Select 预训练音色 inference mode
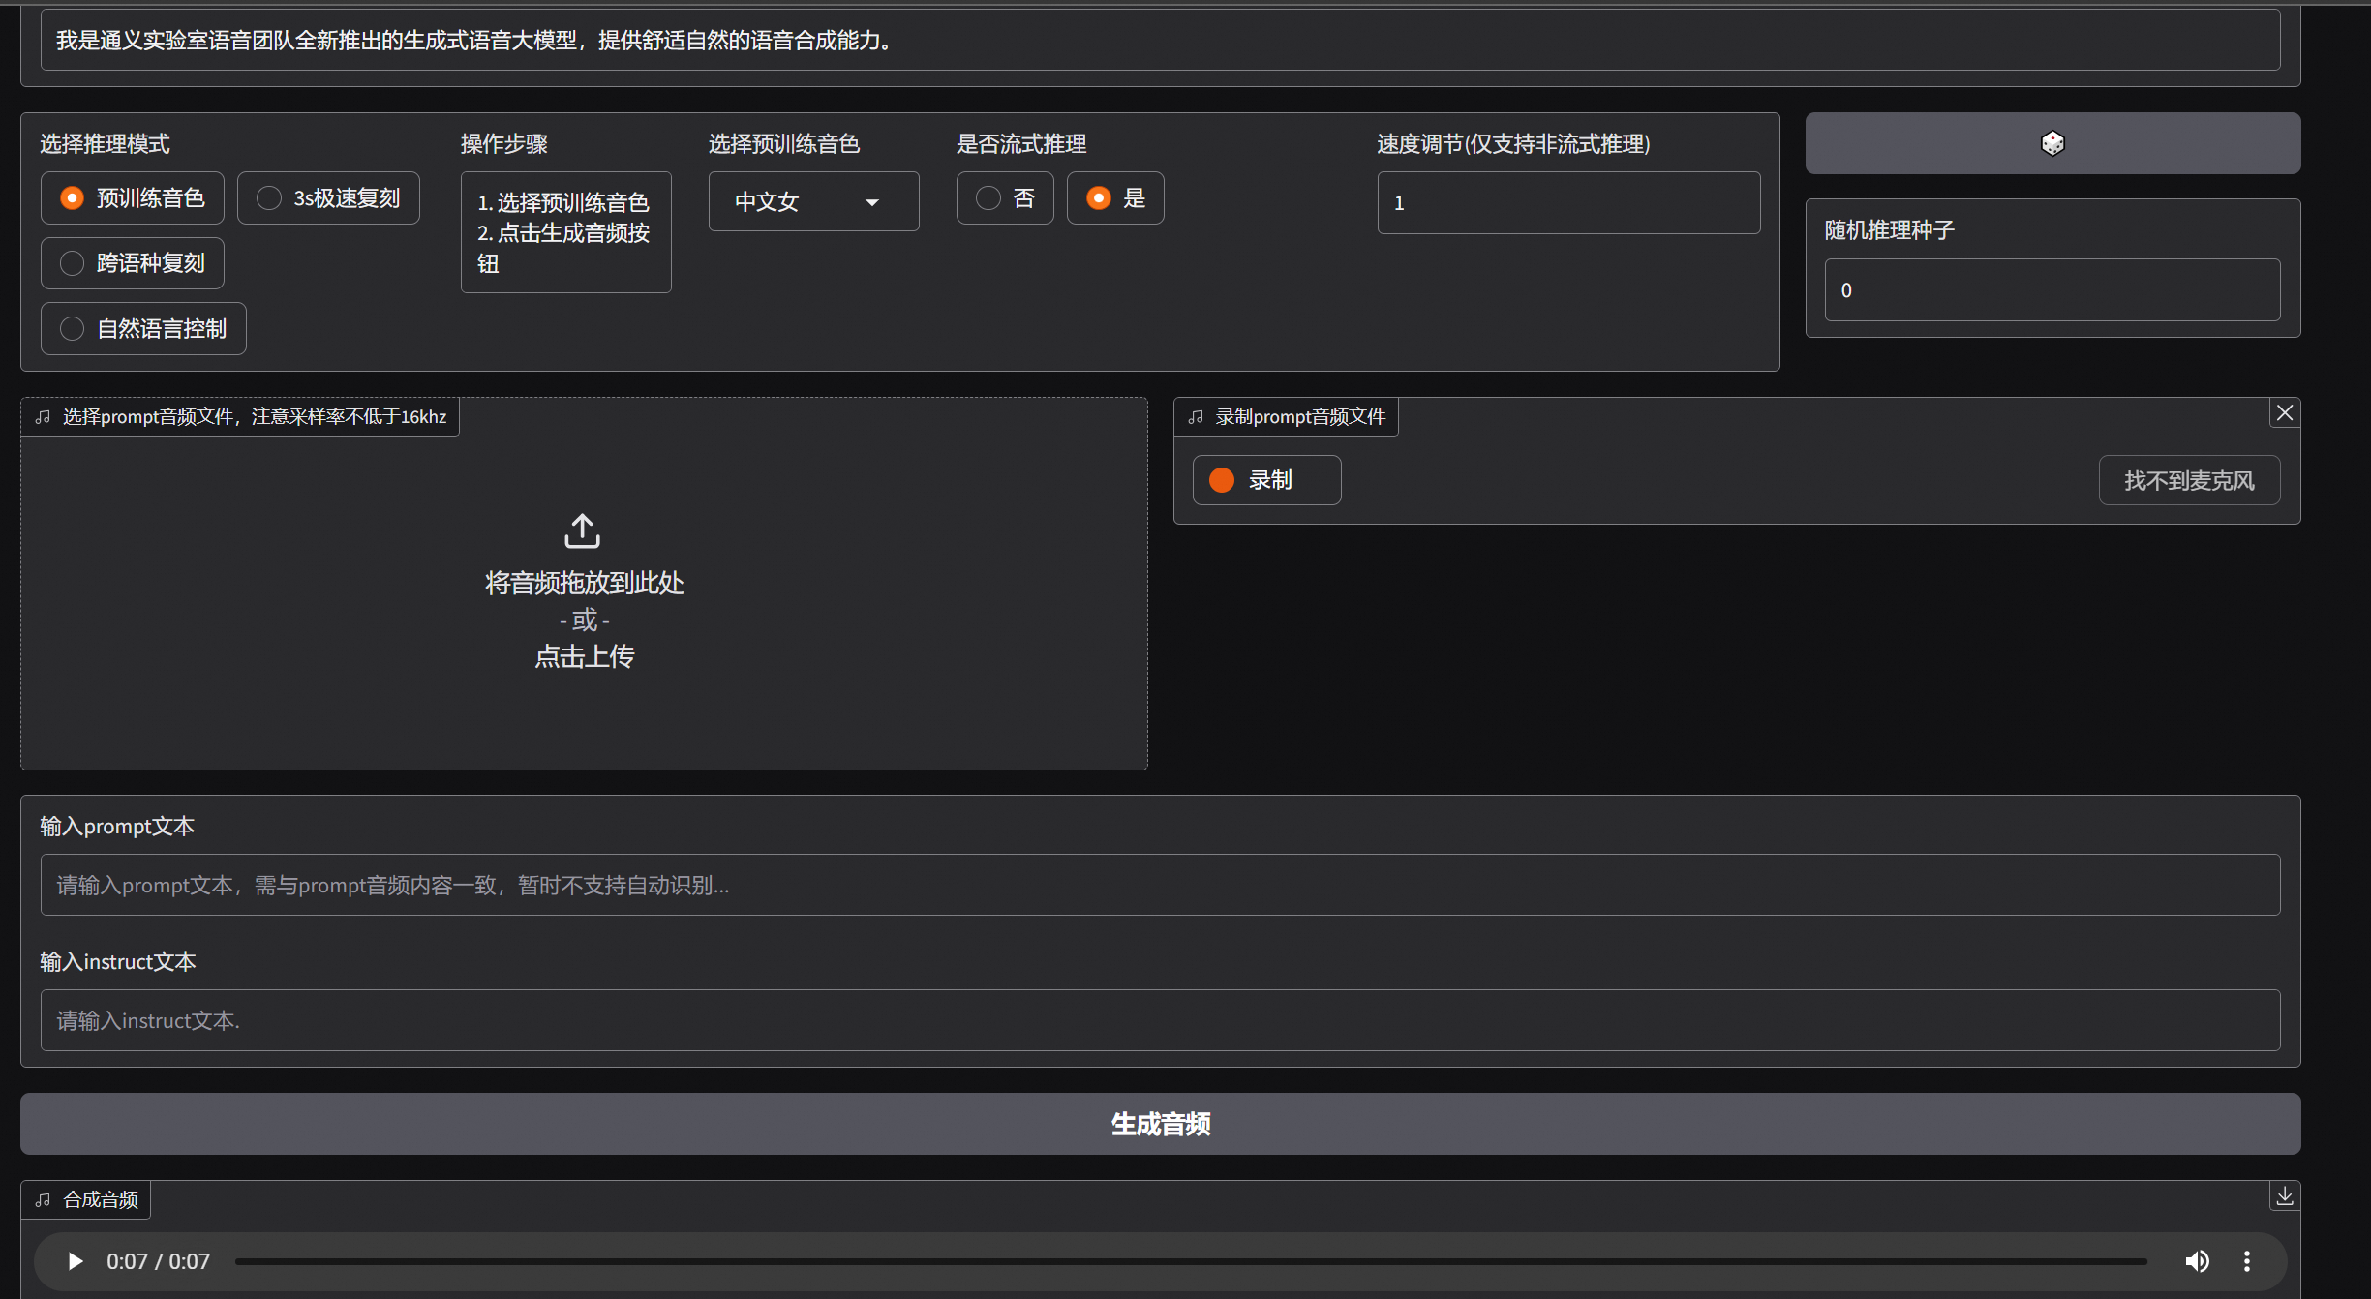 133,198
